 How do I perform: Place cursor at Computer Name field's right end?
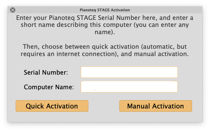[175, 87]
